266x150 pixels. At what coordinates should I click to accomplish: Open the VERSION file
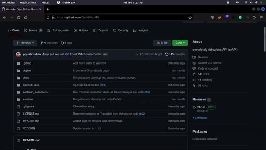[29, 128]
